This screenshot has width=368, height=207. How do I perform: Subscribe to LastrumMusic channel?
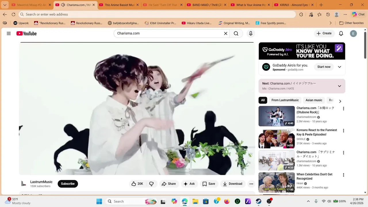coord(68,184)
